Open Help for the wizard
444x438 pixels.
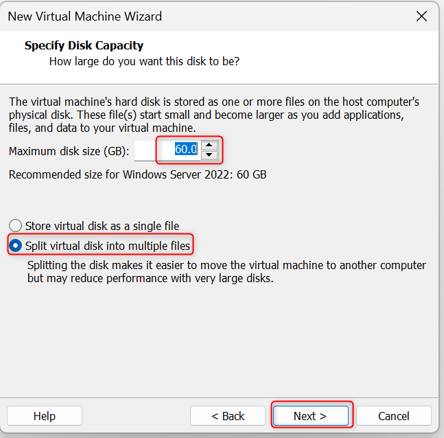click(45, 416)
